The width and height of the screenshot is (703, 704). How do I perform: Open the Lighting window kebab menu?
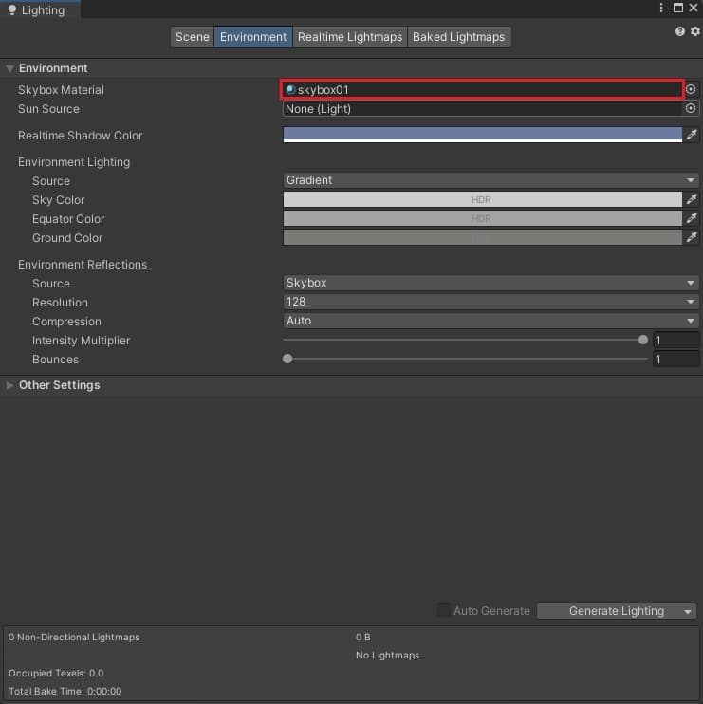(661, 8)
